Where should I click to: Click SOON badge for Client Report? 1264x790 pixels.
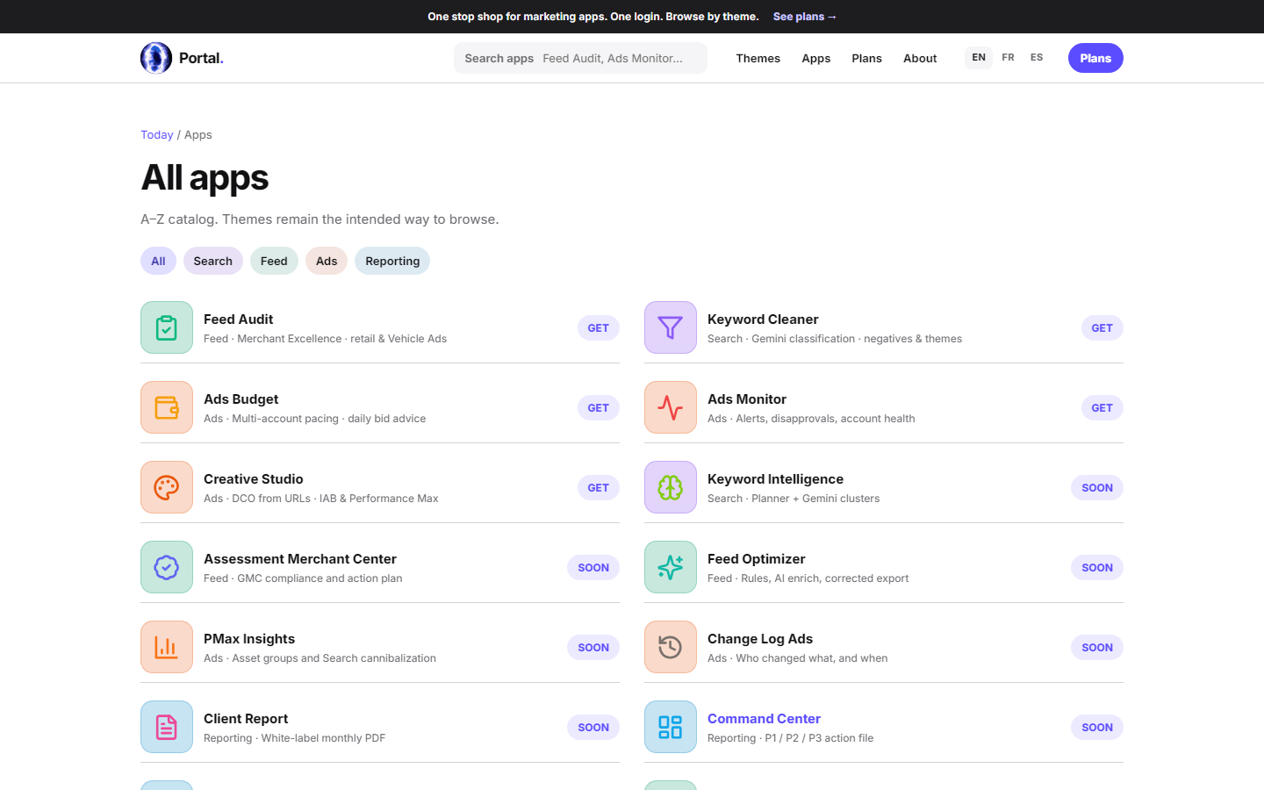pyautogui.click(x=593, y=727)
